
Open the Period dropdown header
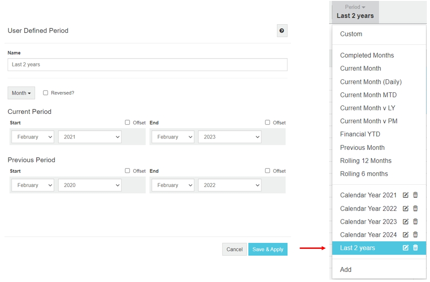click(355, 12)
